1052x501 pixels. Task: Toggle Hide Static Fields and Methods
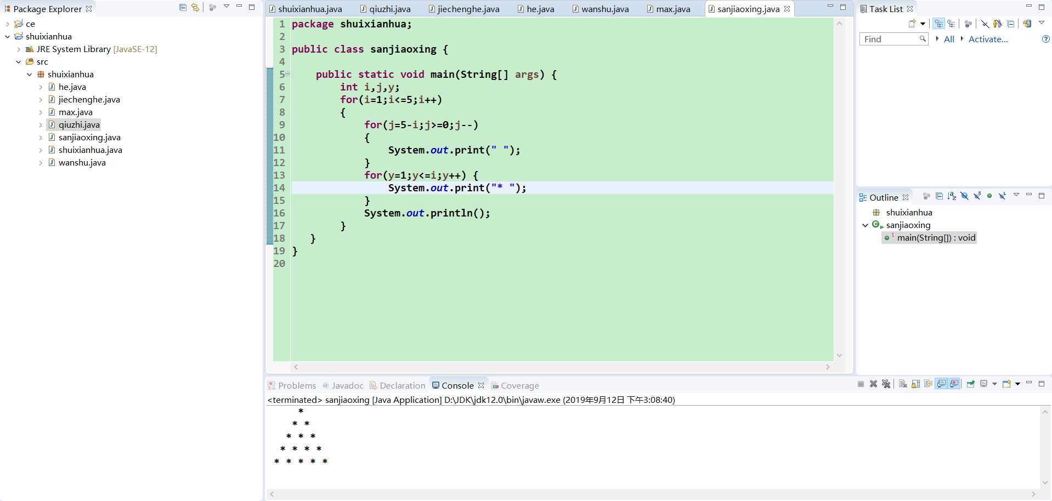point(977,196)
